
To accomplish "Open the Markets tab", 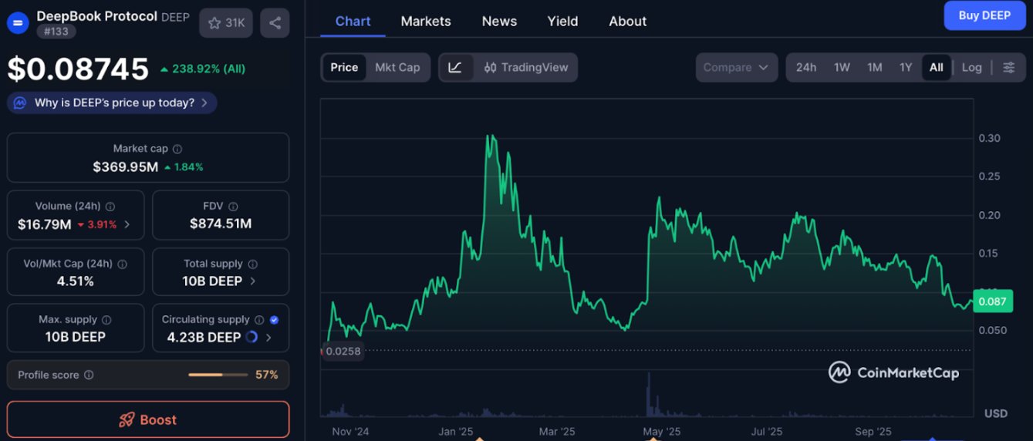I will (x=426, y=22).
